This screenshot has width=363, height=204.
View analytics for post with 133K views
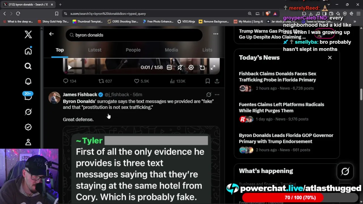(x=177, y=81)
